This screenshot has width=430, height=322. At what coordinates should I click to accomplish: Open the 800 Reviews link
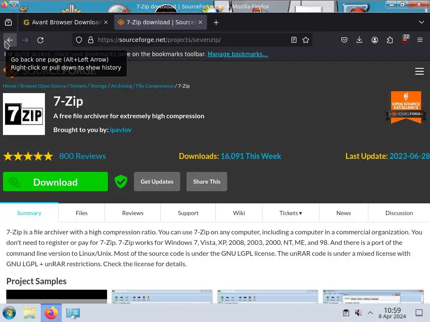coord(83,156)
